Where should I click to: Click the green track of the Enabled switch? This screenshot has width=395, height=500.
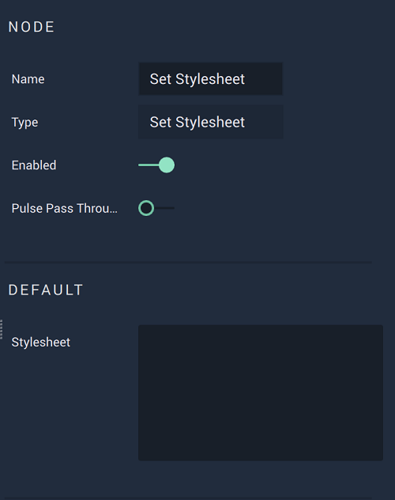(x=149, y=165)
